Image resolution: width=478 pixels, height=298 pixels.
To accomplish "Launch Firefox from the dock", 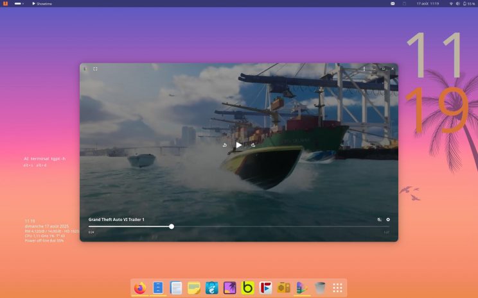I will pyautogui.click(x=140, y=288).
